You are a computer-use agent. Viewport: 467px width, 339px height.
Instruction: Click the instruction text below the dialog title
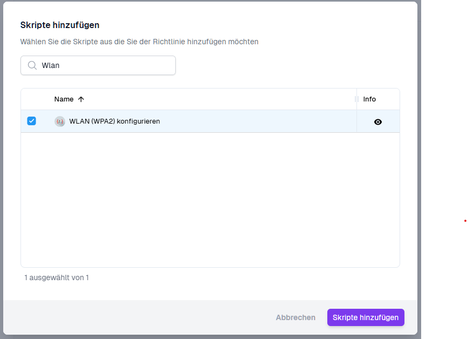pyautogui.click(x=139, y=42)
